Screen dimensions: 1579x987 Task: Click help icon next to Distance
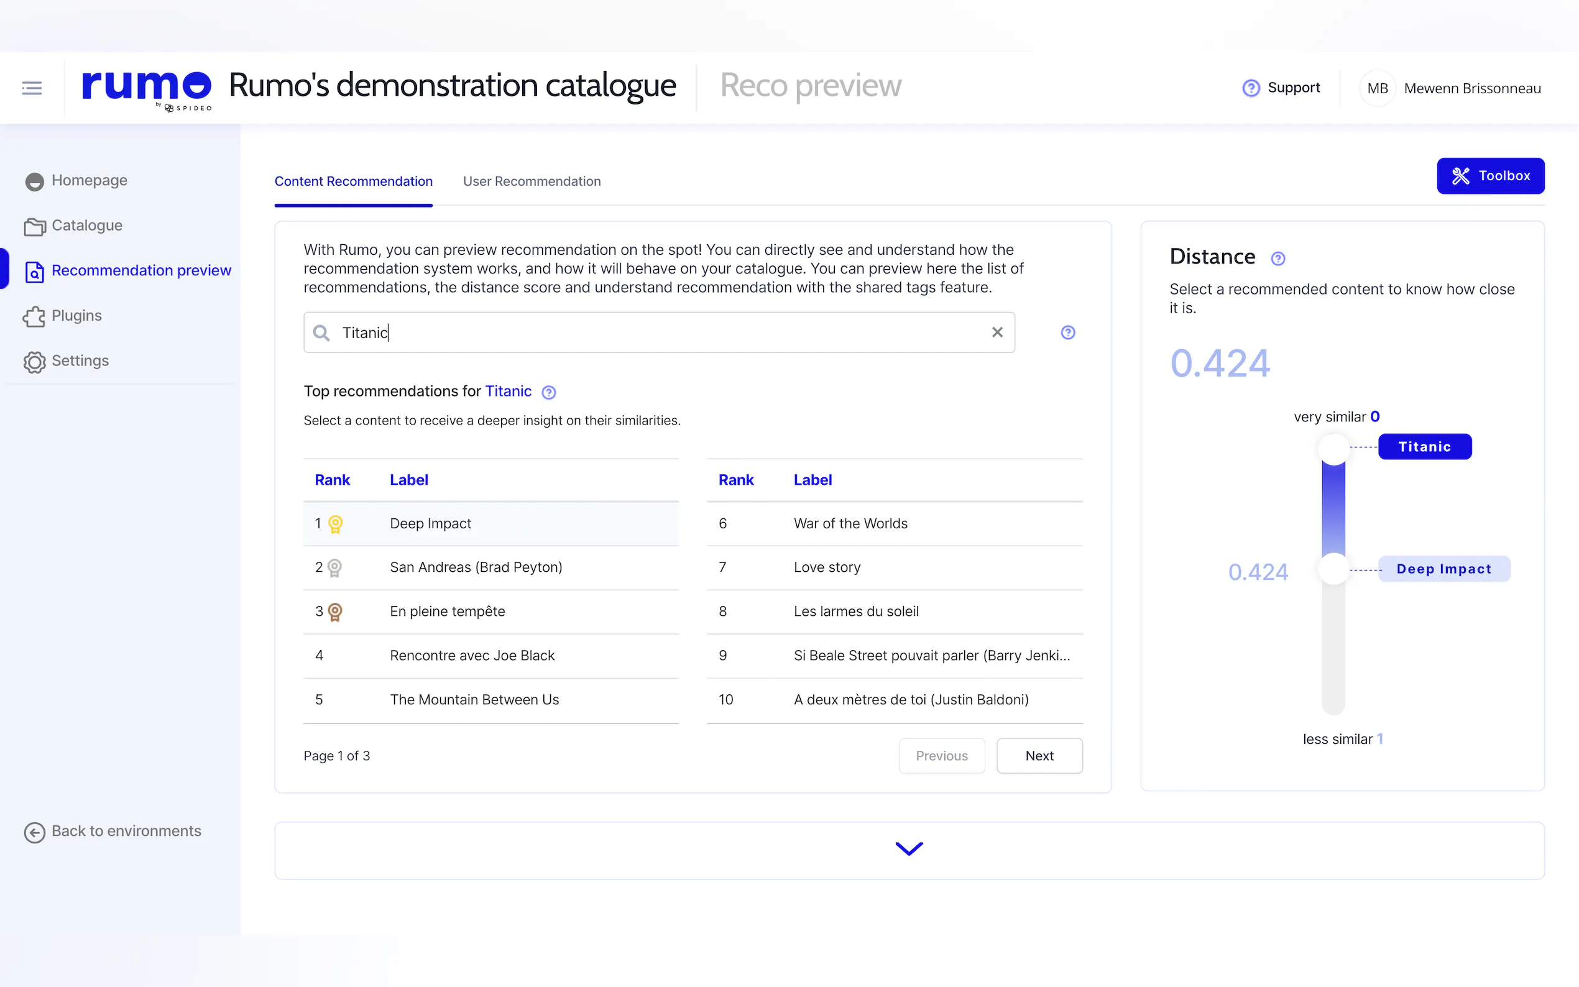(x=1277, y=259)
